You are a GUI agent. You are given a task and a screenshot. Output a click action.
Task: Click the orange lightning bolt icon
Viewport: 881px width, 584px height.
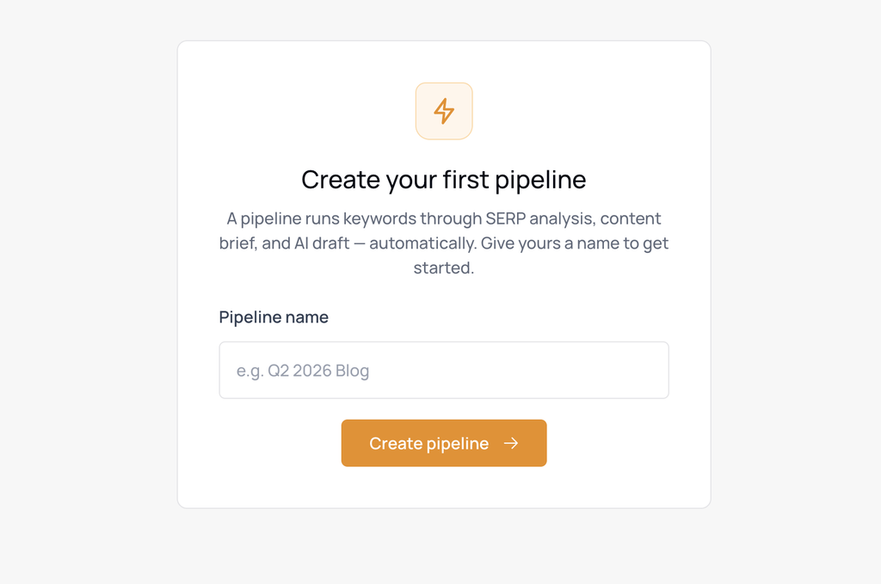tap(444, 111)
